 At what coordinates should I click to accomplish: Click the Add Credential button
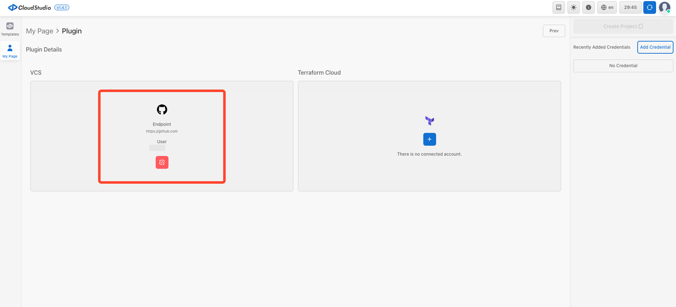655,47
